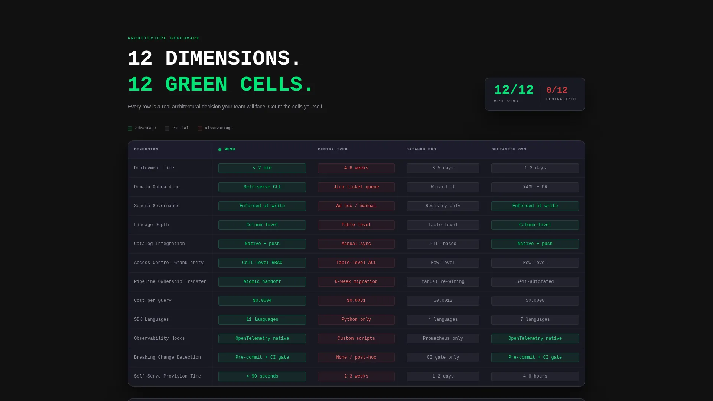Viewport: 713px width, 401px height.
Task: Click the green Advantage legend swatch
Action: coord(130,128)
